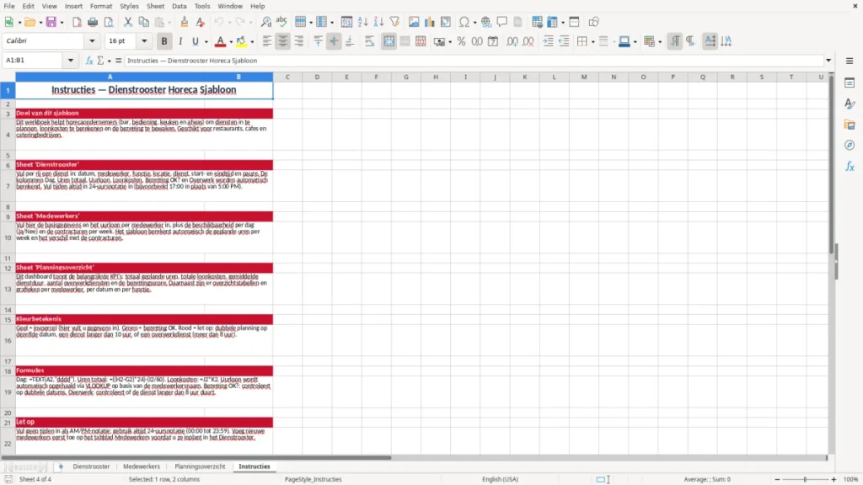
Task: Switch to the Medewerkers sheet tab
Action: click(142, 466)
